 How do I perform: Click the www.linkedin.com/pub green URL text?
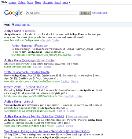29,111
